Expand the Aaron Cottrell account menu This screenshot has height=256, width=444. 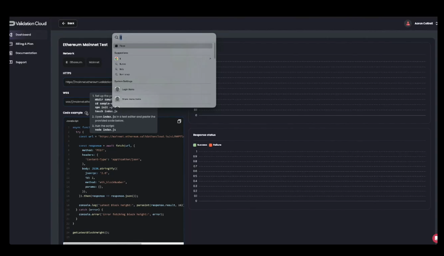point(437,23)
